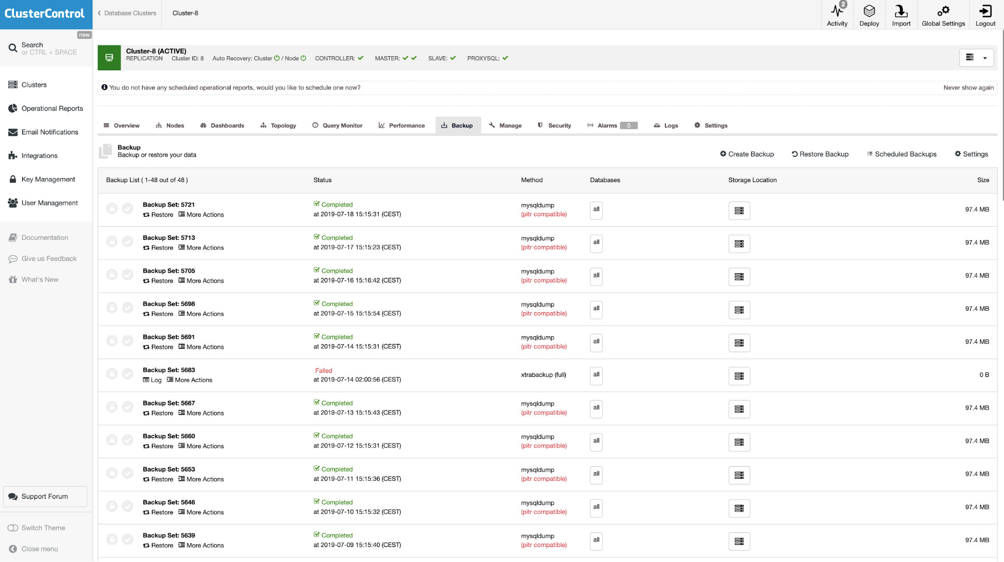1004x562 pixels.
Task: Click the Support Forum button
Action: [x=45, y=496]
